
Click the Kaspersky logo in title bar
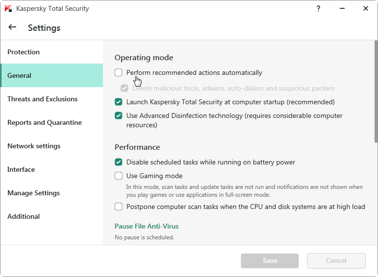tap(8, 8)
